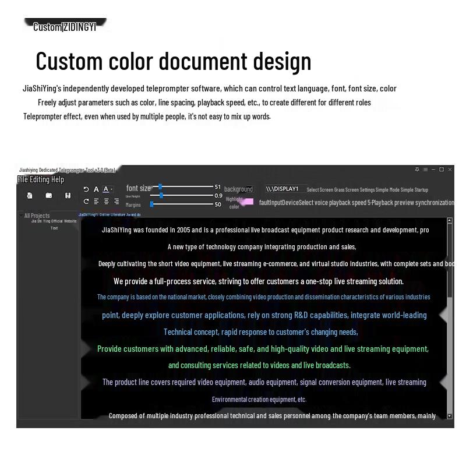
Task: Open the font settings via the plain A icon
Action: 96,189
